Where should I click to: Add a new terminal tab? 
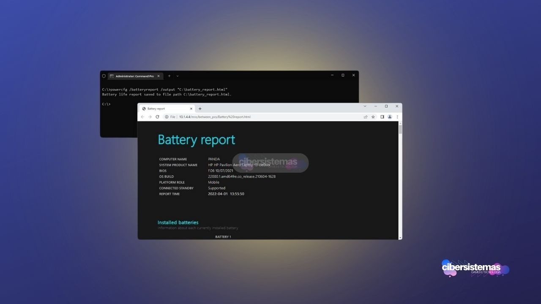(169, 76)
